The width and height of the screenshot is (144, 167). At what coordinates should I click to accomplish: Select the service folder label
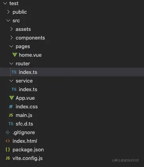click(x=24, y=81)
